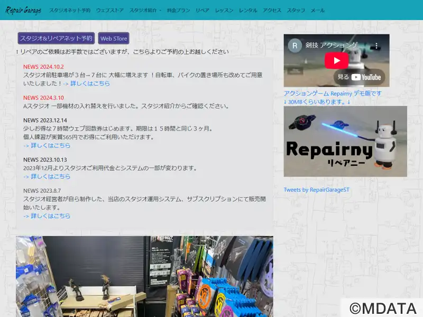This screenshot has height=317, width=423.
Task: Click the NEWS 2024.10.2 heading
Action: click(43, 67)
